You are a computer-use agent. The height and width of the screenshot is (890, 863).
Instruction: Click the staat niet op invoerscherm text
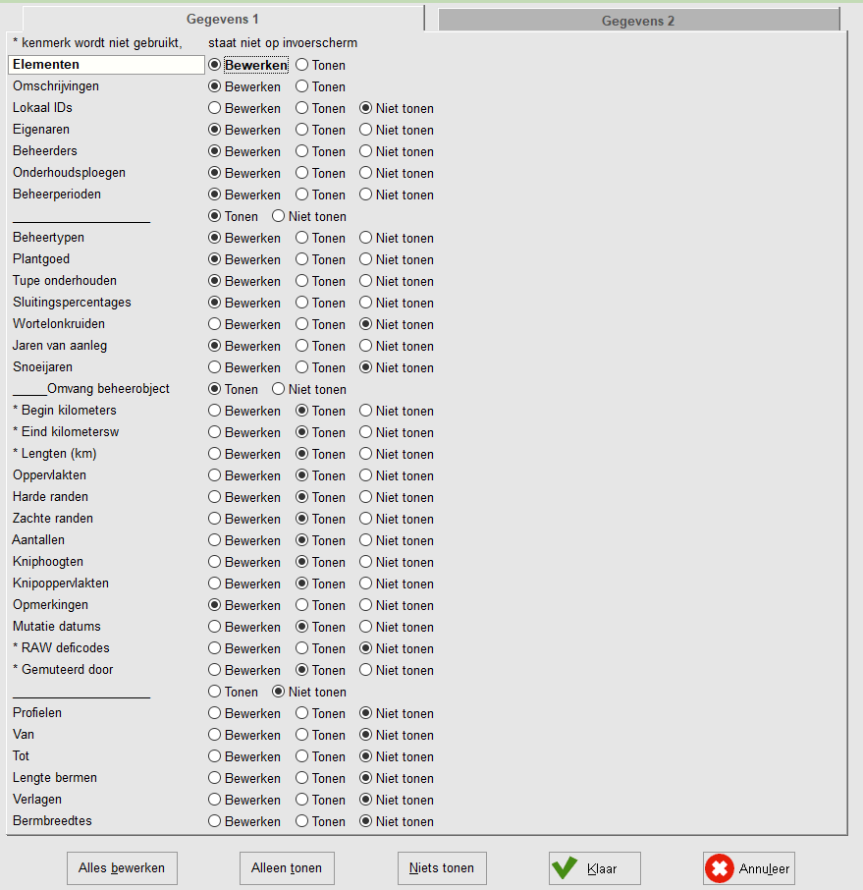click(x=283, y=43)
